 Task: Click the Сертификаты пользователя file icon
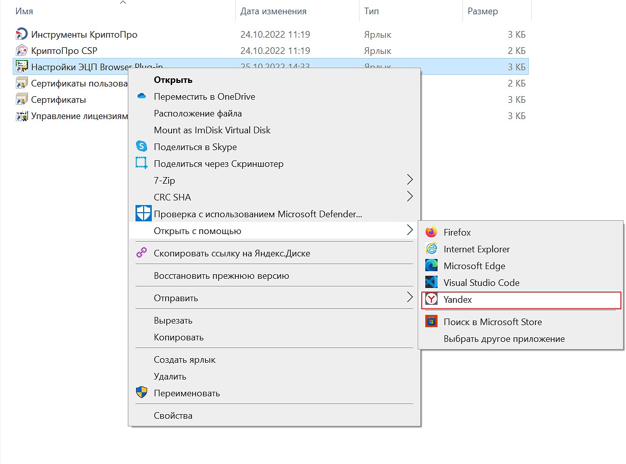[21, 83]
